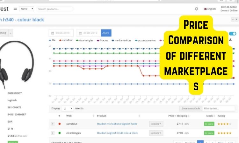Image resolution: width=239 pixels, height=143 pixels.
Task: Click carrefour star rating
Action: pos(224,124)
